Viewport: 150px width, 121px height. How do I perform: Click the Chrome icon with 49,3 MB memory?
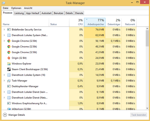point(9,47)
